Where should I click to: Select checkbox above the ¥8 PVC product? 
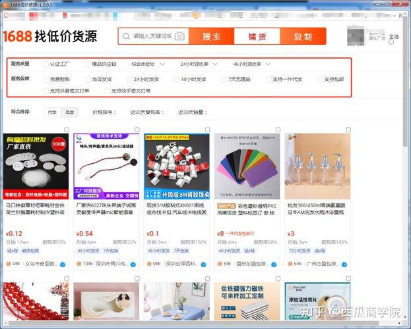click(x=278, y=130)
